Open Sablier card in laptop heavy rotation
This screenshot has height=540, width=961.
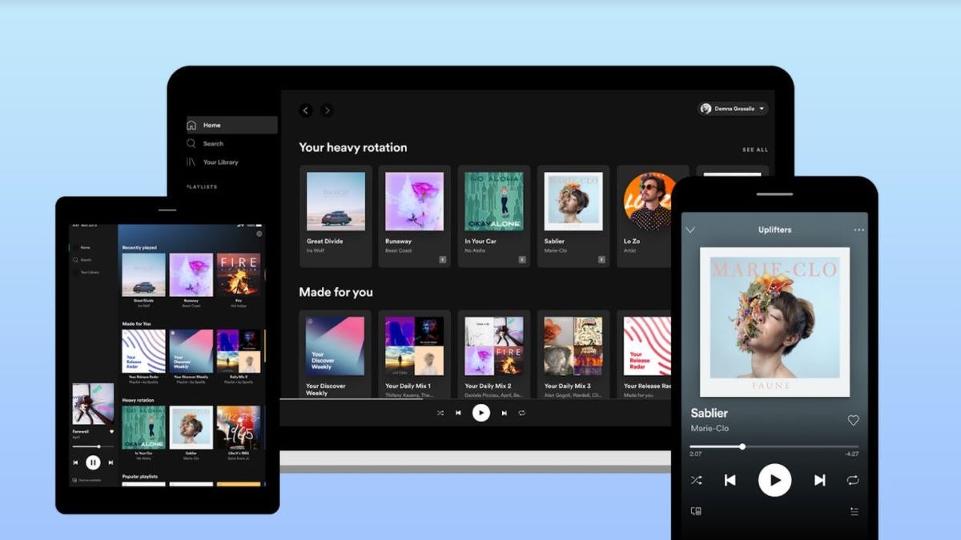[x=573, y=216]
